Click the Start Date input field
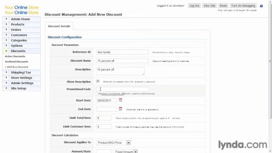Screen dimensions: 272x153 click(106, 100)
